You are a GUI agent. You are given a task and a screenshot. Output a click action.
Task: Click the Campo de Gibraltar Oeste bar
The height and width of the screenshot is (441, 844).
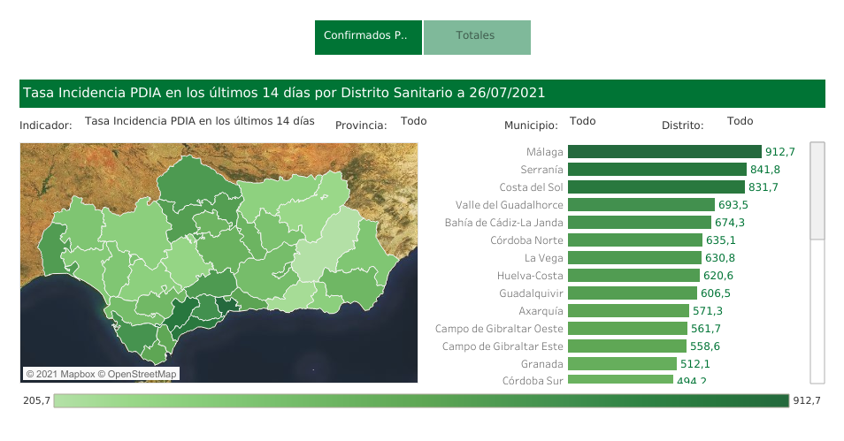627,329
